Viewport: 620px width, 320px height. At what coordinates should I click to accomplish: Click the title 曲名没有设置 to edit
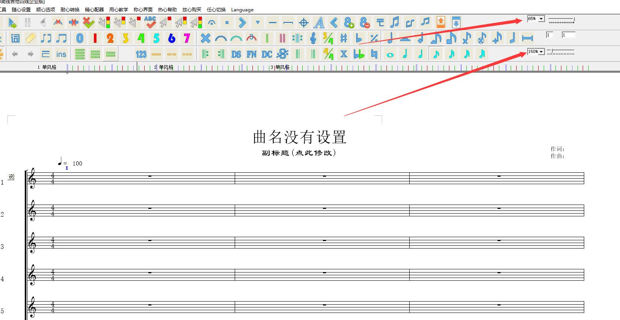(x=300, y=137)
